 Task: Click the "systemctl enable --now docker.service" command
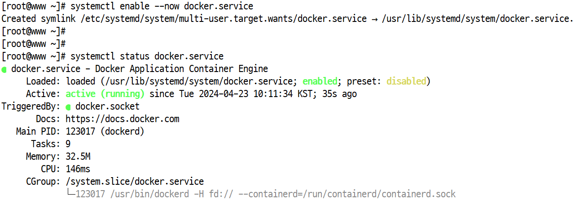162,6
